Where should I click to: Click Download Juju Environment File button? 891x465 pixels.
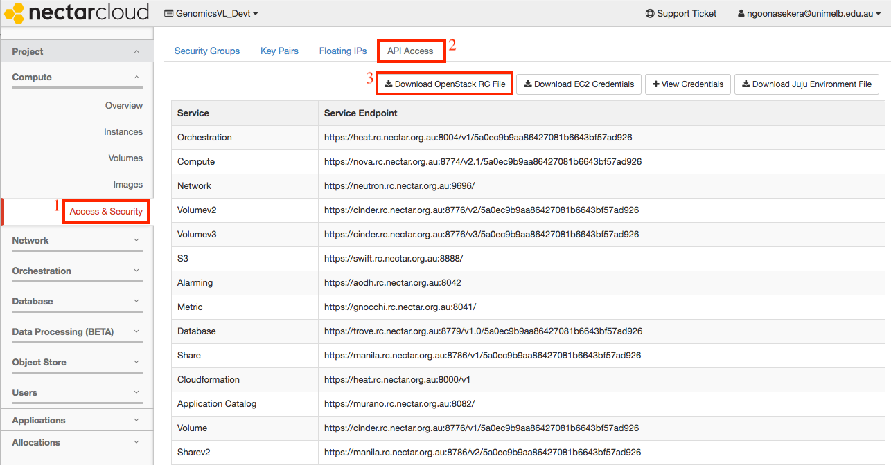806,84
